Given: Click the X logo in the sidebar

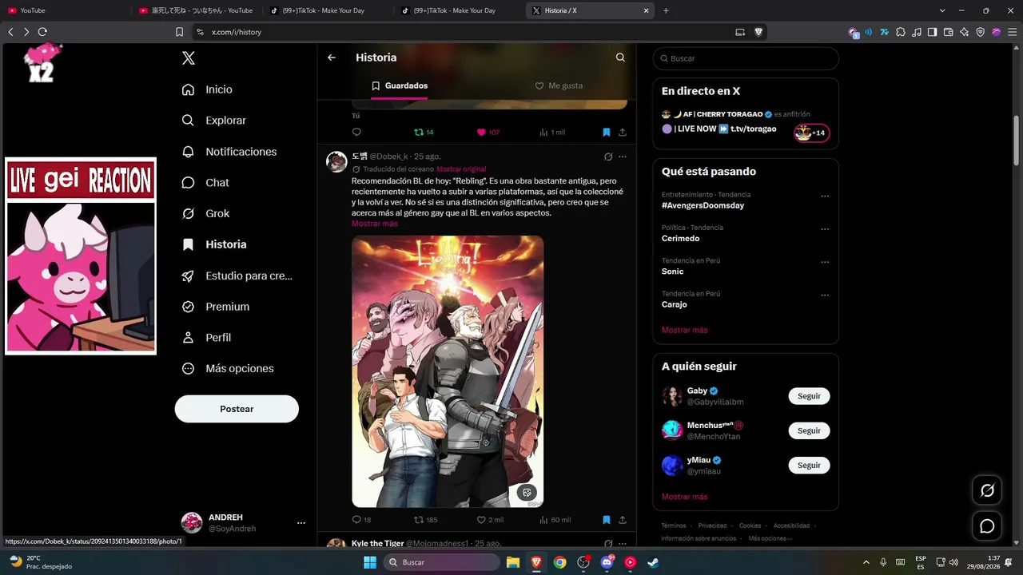Looking at the screenshot, I should click(188, 57).
